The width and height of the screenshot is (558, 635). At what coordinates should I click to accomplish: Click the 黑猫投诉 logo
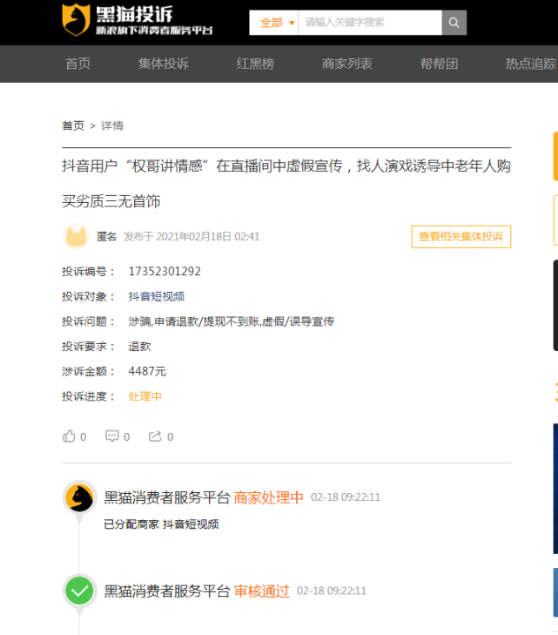pos(138,20)
